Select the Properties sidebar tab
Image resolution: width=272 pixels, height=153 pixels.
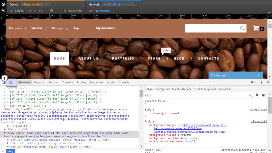pos(225,89)
